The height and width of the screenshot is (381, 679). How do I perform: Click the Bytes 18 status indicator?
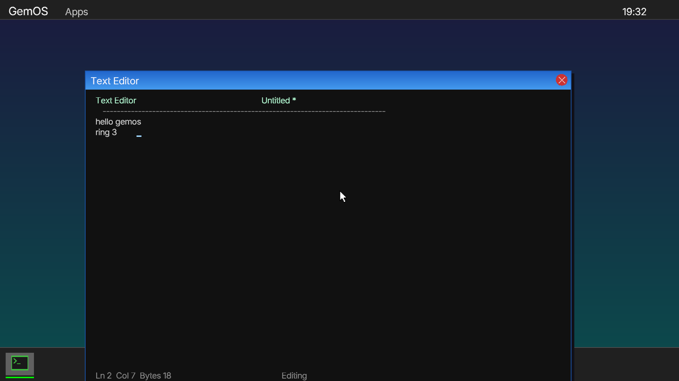click(x=155, y=375)
